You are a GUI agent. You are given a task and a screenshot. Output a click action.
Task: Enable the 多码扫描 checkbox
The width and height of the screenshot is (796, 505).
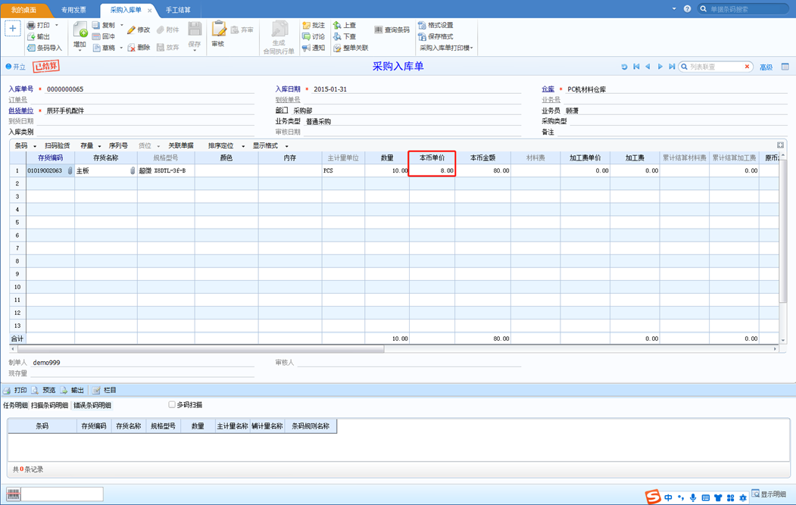point(172,404)
